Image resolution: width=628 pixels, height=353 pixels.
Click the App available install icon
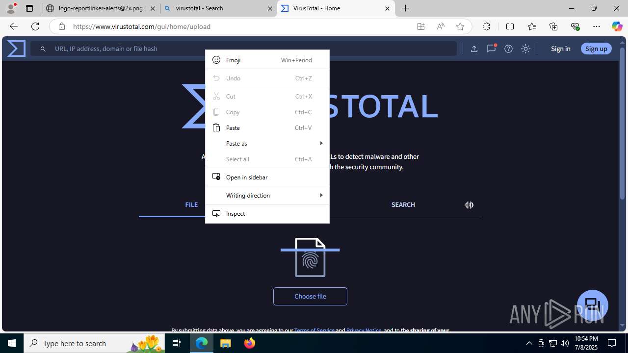421,26
